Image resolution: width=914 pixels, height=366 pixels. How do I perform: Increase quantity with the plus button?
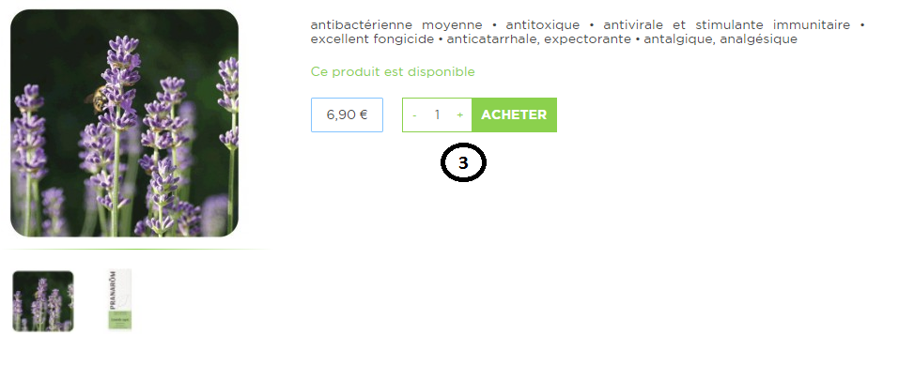tap(460, 115)
